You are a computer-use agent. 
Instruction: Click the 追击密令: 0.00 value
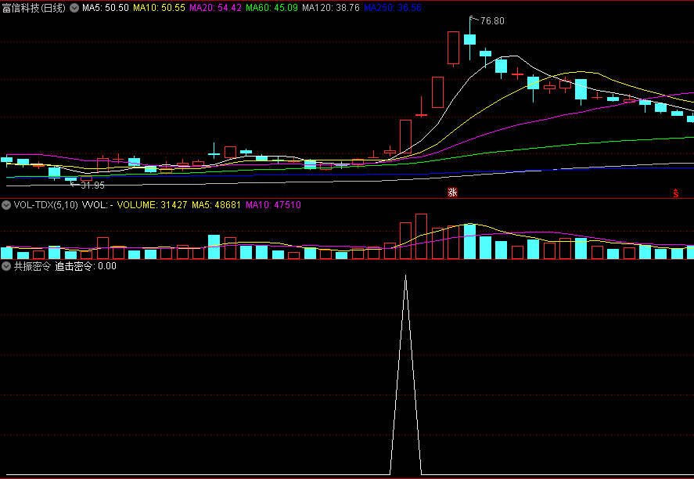[x=85, y=266]
